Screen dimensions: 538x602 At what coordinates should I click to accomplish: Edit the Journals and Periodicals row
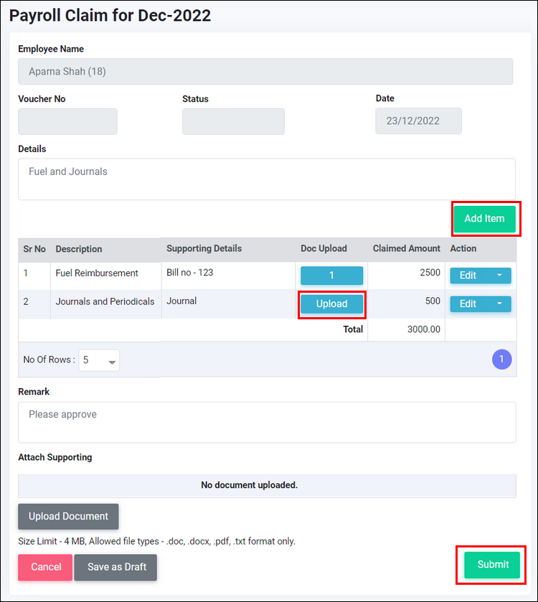click(x=468, y=304)
